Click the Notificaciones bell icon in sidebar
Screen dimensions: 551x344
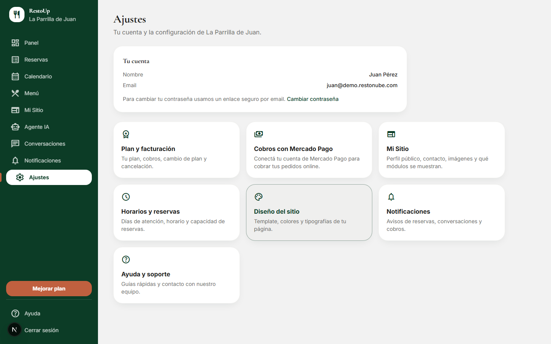pyautogui.click(x=15, y=161)
